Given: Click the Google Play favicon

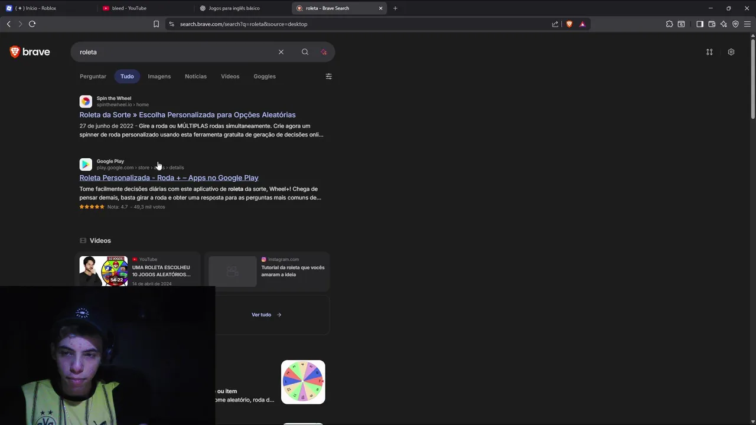Looking at the screenshot, I should 86,164.
